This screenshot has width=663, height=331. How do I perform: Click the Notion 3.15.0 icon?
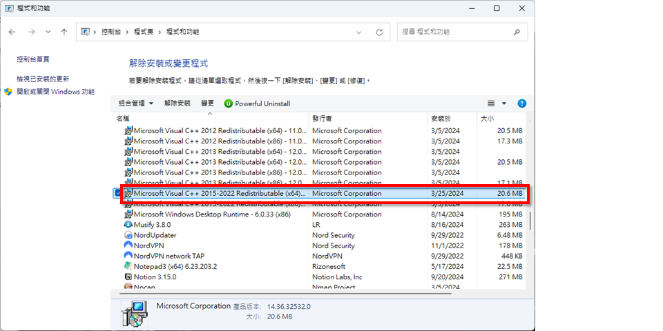click(x=128, y=277)
